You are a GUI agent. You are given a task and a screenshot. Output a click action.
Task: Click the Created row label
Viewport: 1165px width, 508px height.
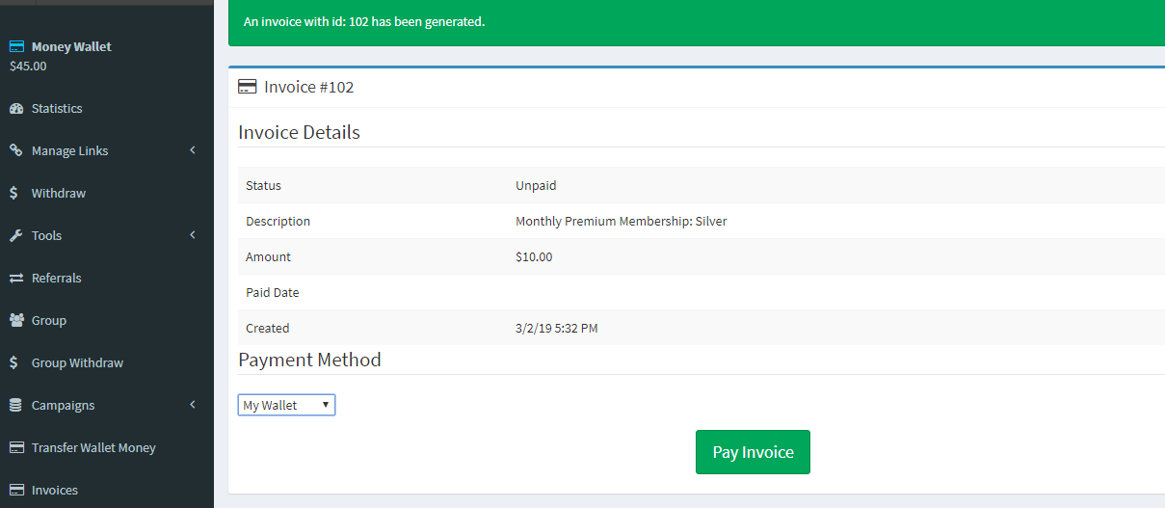pos(267,328)
